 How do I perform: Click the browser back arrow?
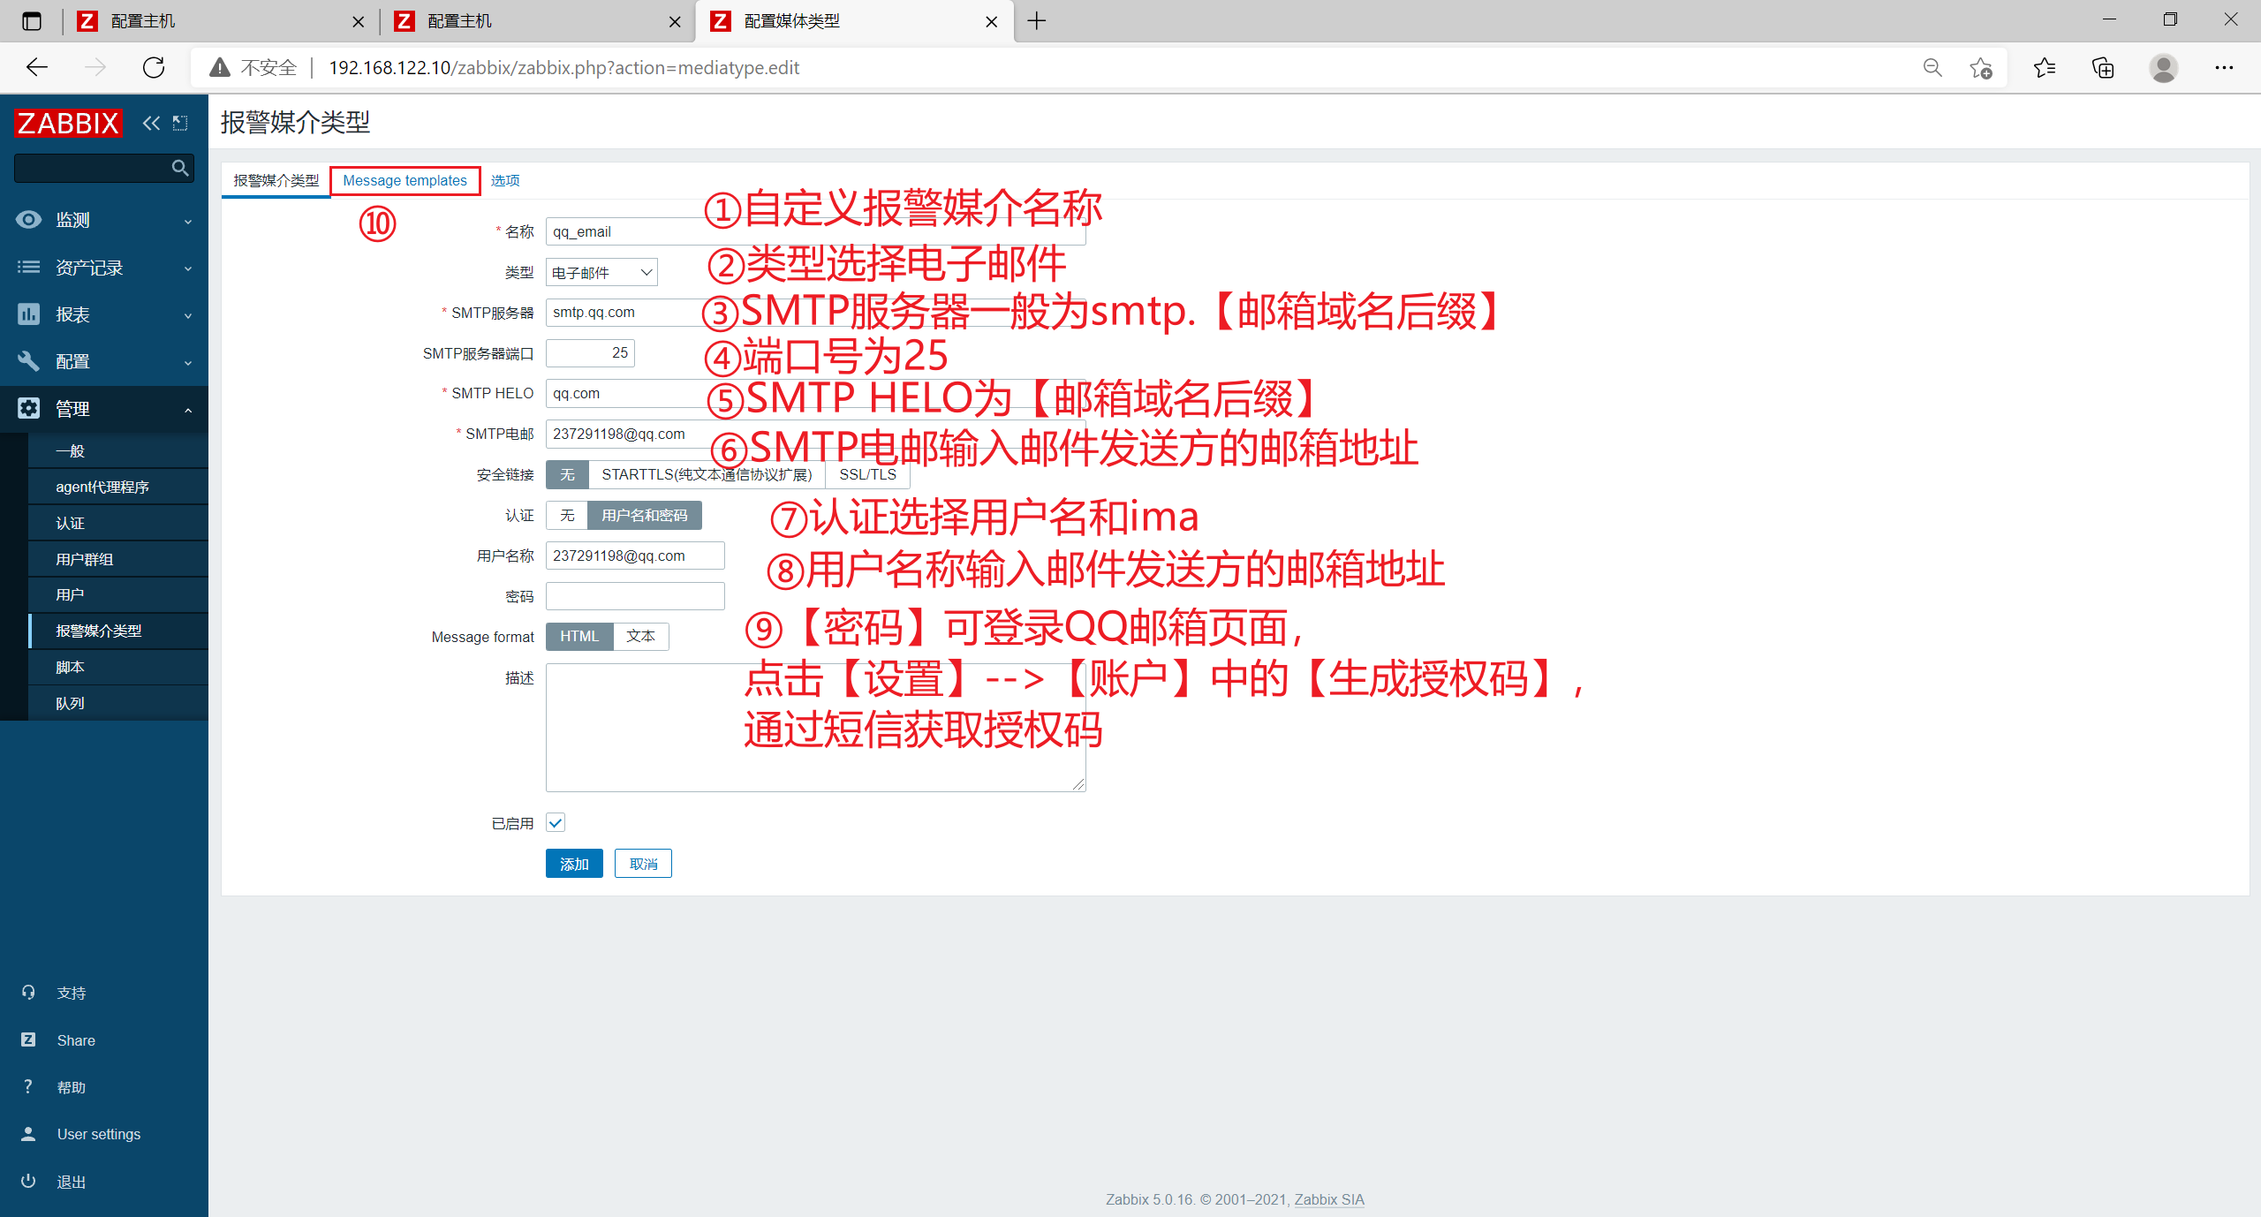[x=37, y=67]
